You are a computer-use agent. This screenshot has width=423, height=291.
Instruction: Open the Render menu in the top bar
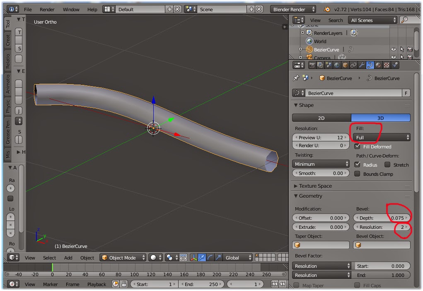(47, 9)
